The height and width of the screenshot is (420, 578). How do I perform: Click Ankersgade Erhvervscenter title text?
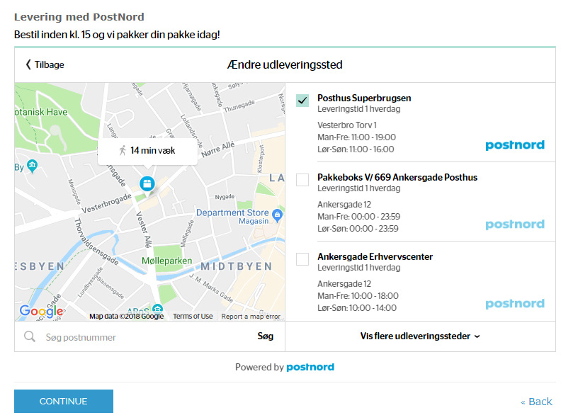(375, 256)
